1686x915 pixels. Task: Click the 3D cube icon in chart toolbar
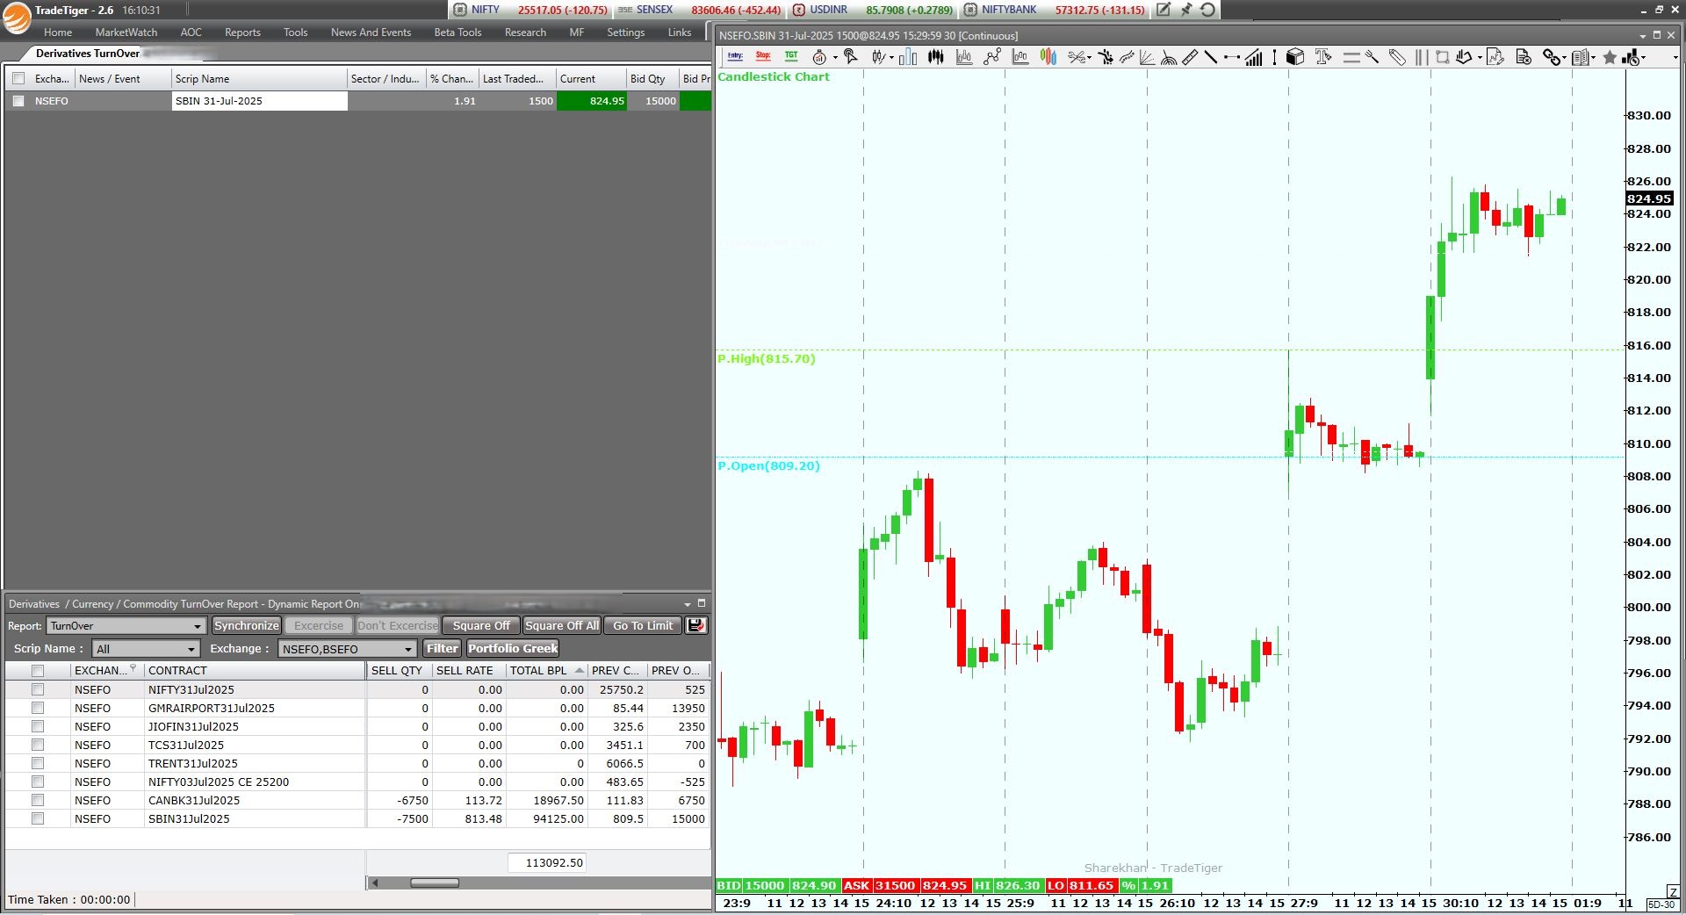[x=1295, y=57]
